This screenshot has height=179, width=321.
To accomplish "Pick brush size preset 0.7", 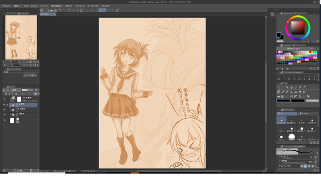I will (279, 78).
